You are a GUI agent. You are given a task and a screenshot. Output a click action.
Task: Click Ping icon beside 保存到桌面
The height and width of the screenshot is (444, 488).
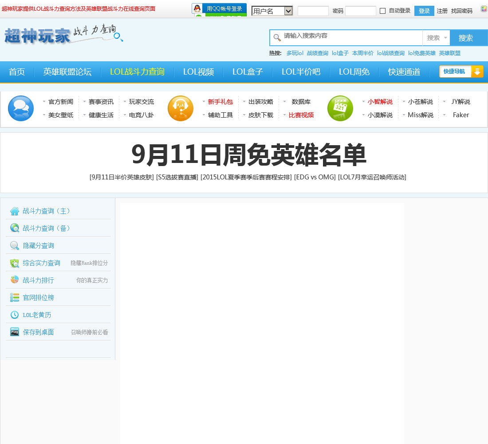(15, 332)
